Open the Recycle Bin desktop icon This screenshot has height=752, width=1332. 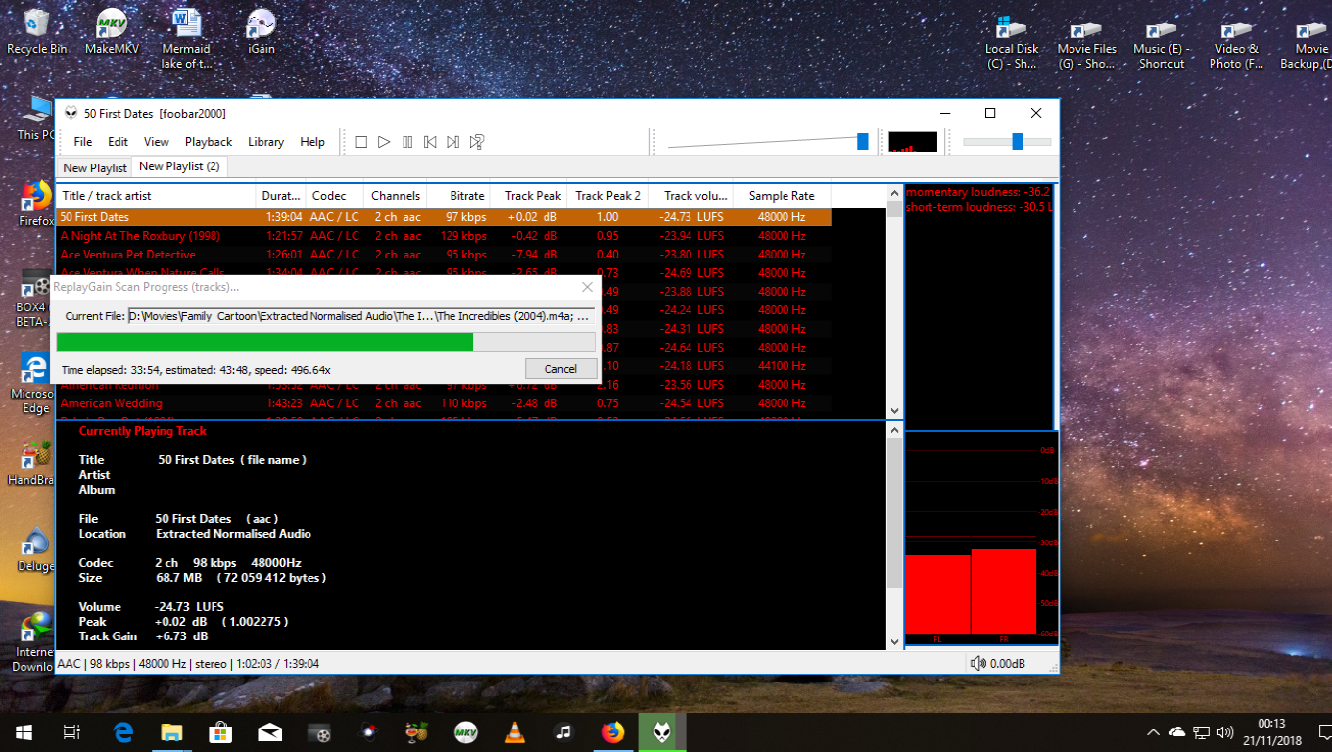point(37,32)
